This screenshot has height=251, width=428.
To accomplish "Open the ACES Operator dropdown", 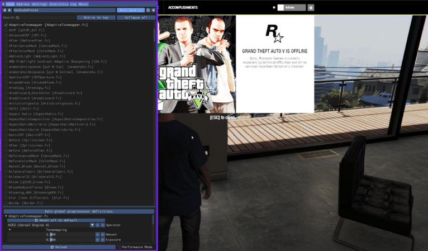I will point(92,225).
